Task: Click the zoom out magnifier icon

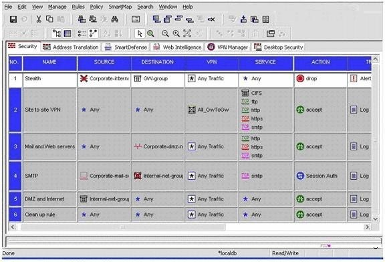Action: coord(165,33)
